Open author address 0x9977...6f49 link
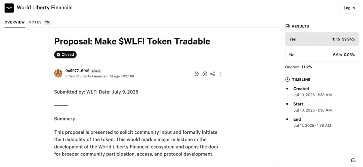The image size is (363, 167). pyautogui.click(x=77, y=71)
